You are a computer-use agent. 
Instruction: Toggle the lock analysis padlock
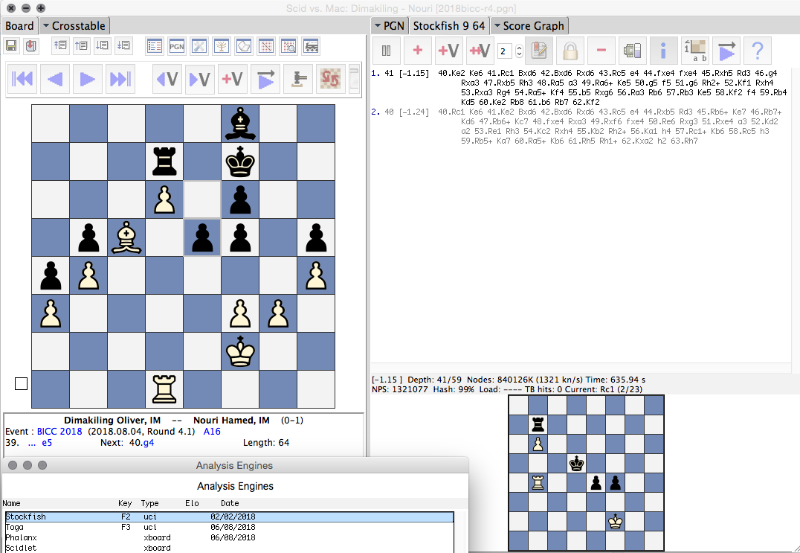click(570, 51)
